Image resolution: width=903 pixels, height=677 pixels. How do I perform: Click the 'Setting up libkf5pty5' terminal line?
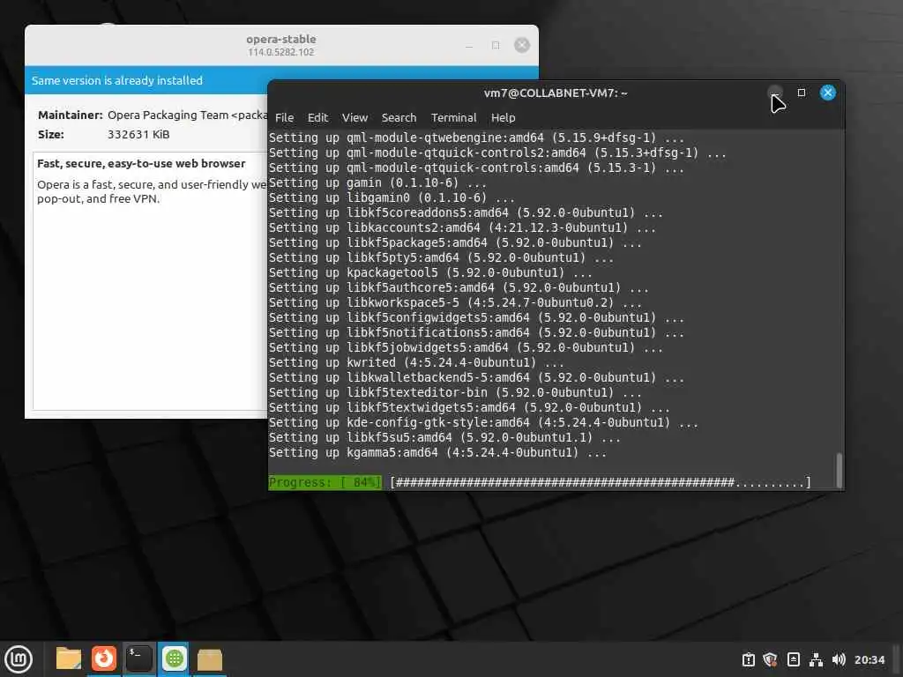click(441, 257)
